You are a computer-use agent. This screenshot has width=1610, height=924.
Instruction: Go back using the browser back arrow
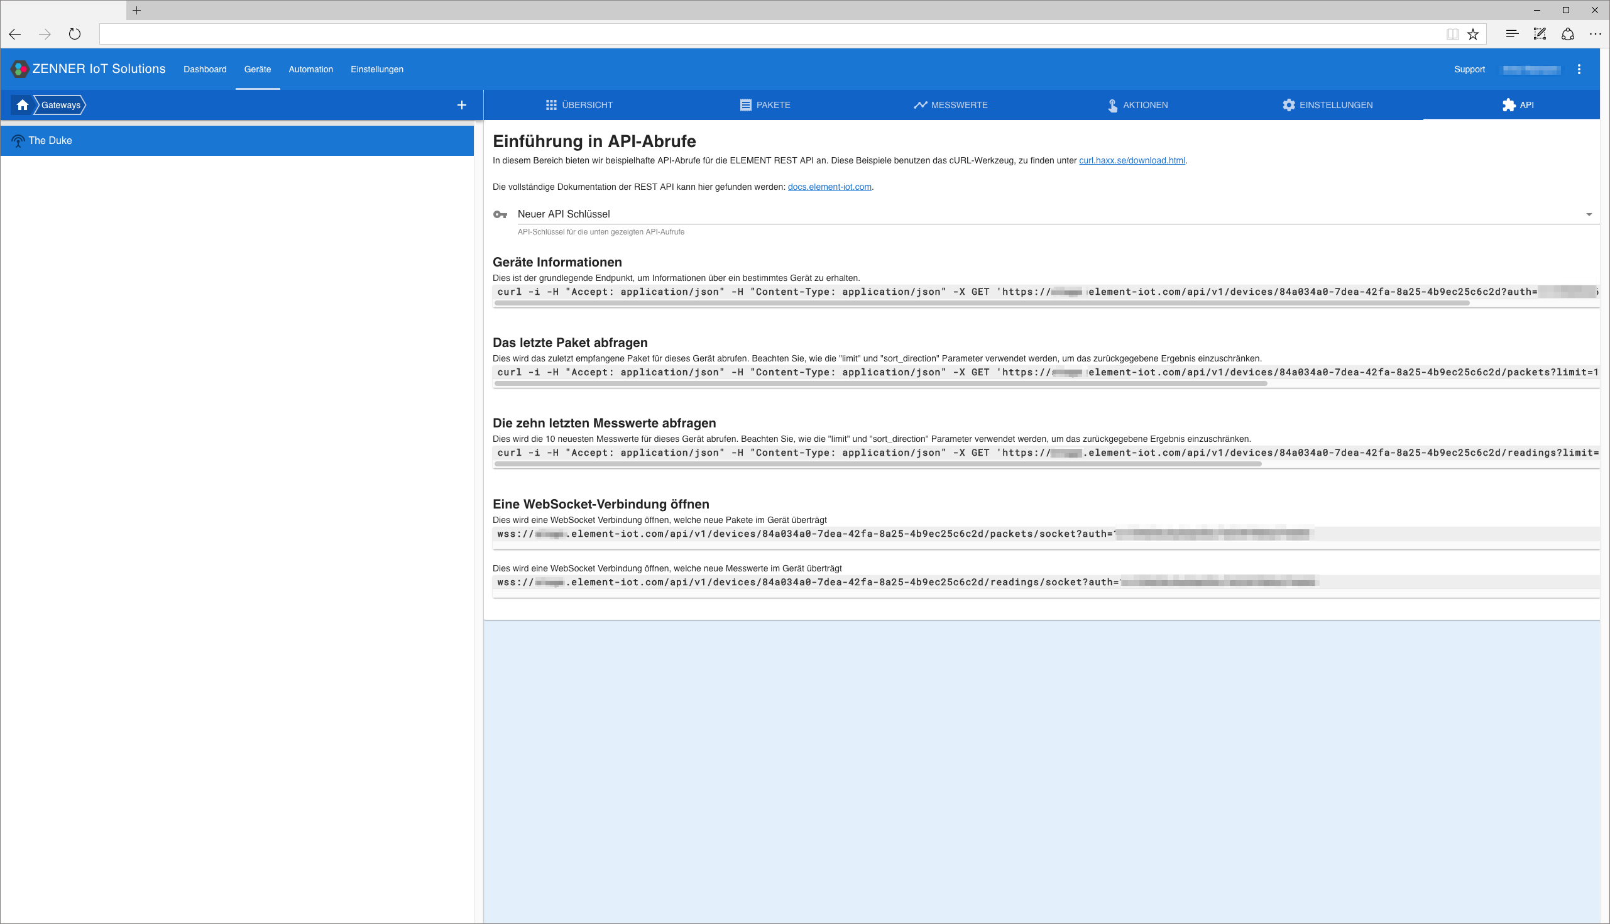(x=15, y=35)
